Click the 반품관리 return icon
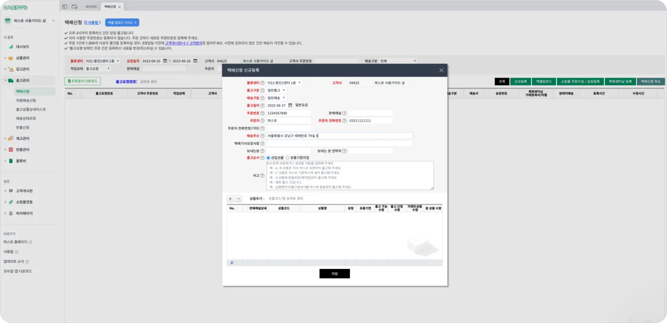 [10, 150]
